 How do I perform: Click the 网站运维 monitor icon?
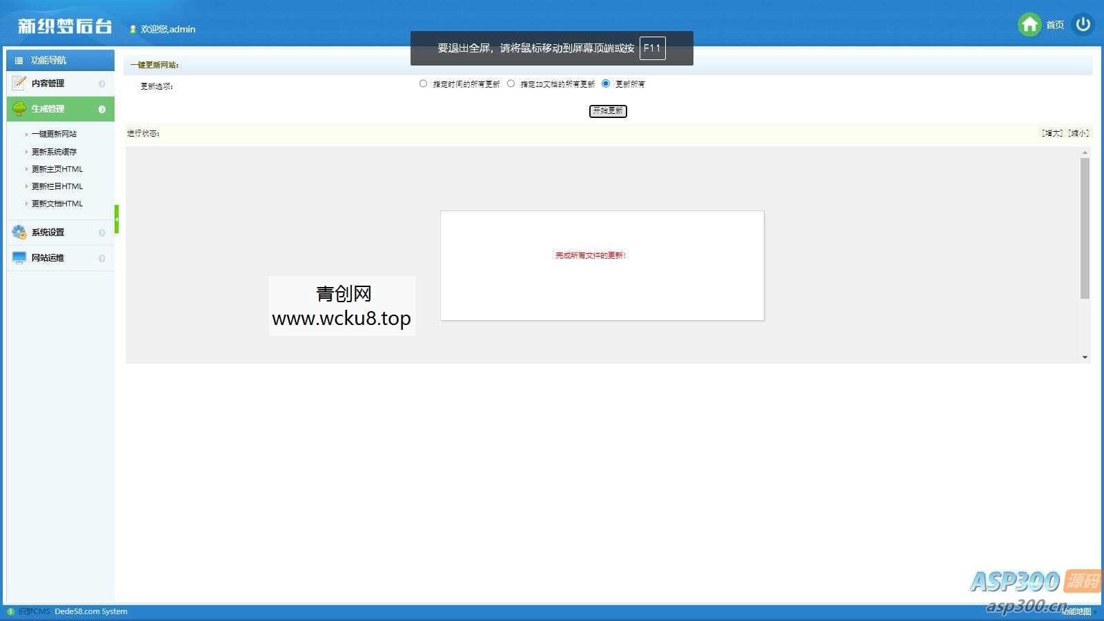(x=18, y=257)
